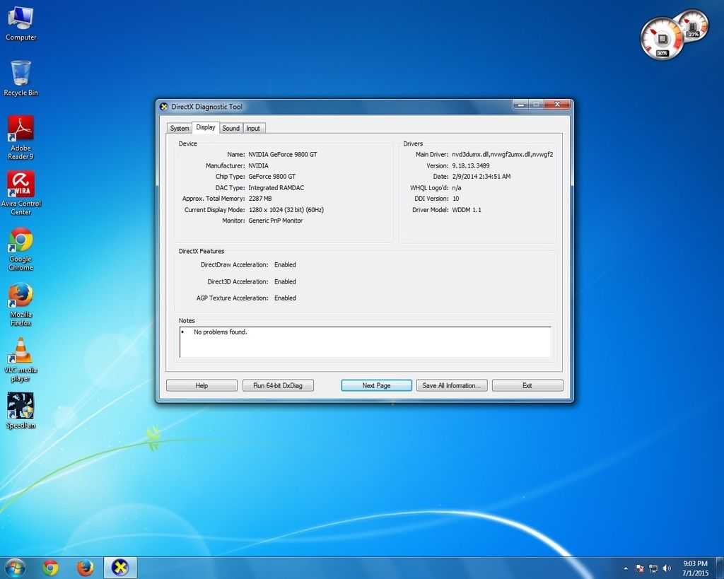Launch Adobe Reader 9 shortcut

pyautogui.click(x=21, y=136)
